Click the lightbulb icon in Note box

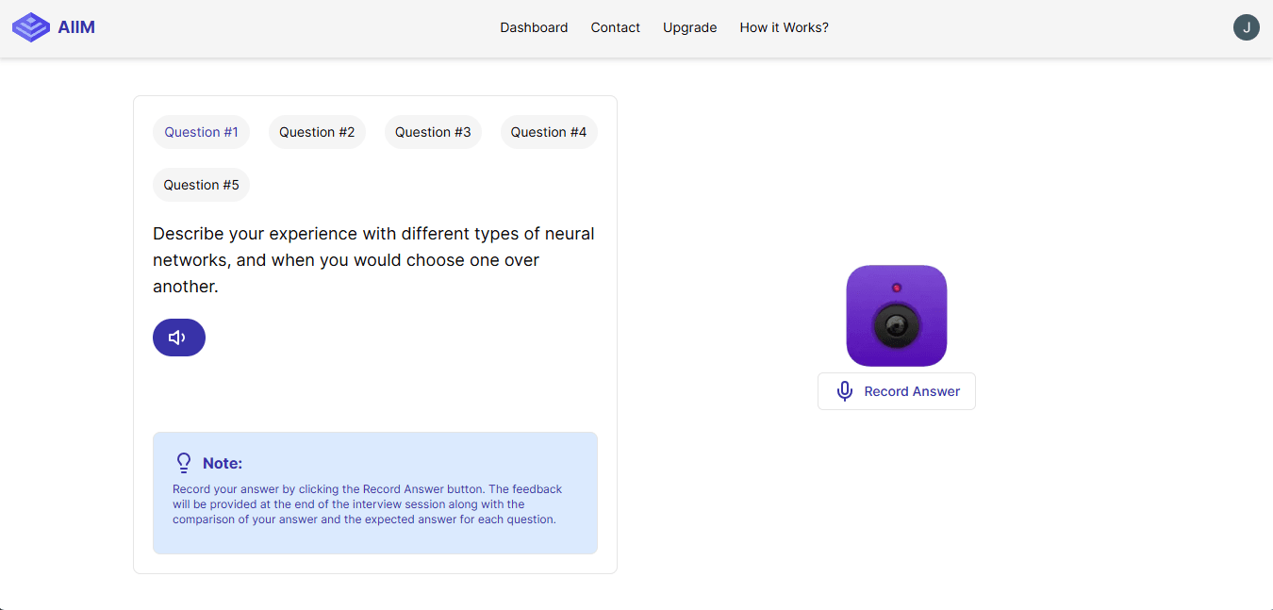(x=184, y=463)
